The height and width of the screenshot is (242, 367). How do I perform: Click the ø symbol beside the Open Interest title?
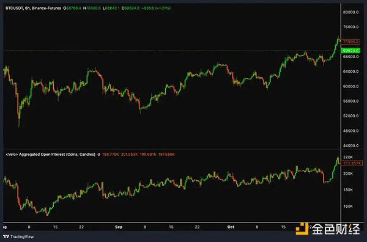point(98,155)
